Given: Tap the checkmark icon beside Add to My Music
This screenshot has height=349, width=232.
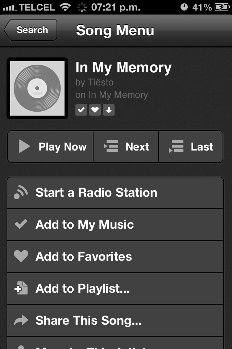Looking at the screenshot, I should pyautogui.click(x=21, y=224).
